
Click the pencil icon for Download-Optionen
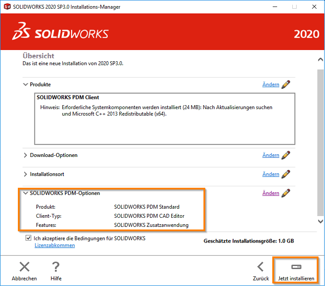tap(286, 155)
